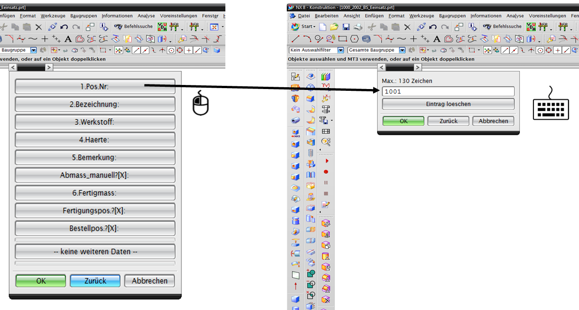Click right scroll arrow above Max. 130 Zeichen dialog

(x=418, y=67)
